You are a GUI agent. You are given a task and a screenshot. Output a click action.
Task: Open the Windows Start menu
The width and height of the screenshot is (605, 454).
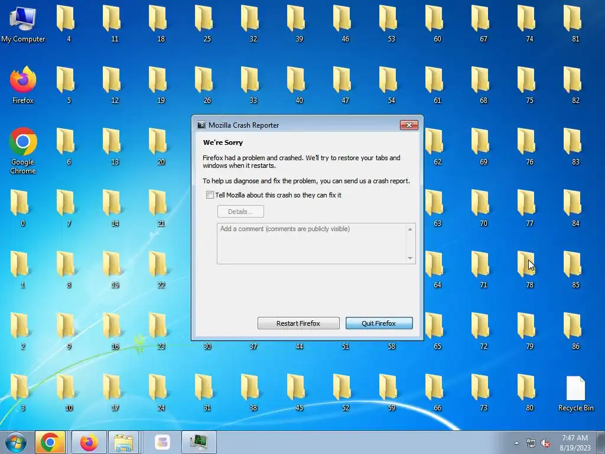tap(16, 442)
